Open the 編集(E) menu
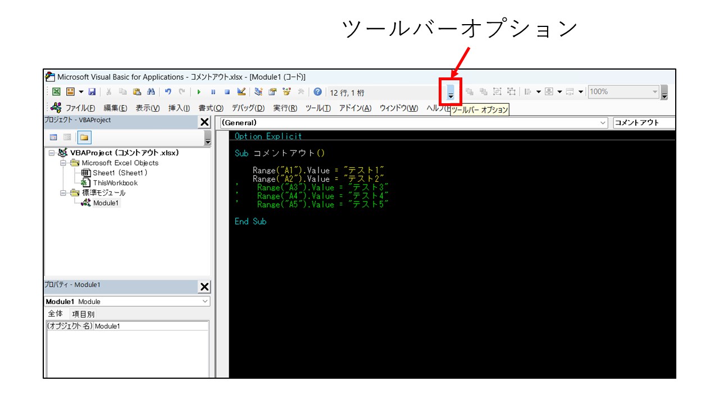 [115, 108]
